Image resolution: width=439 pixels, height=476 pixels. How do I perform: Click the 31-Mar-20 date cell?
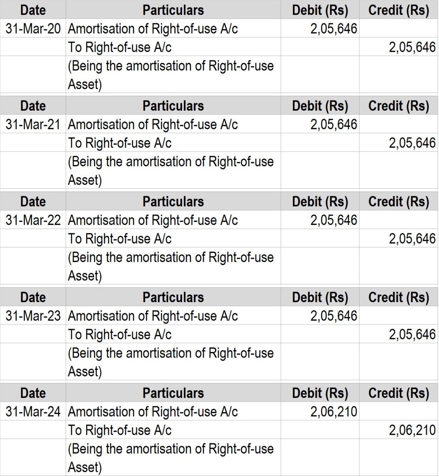pos(33,29)
